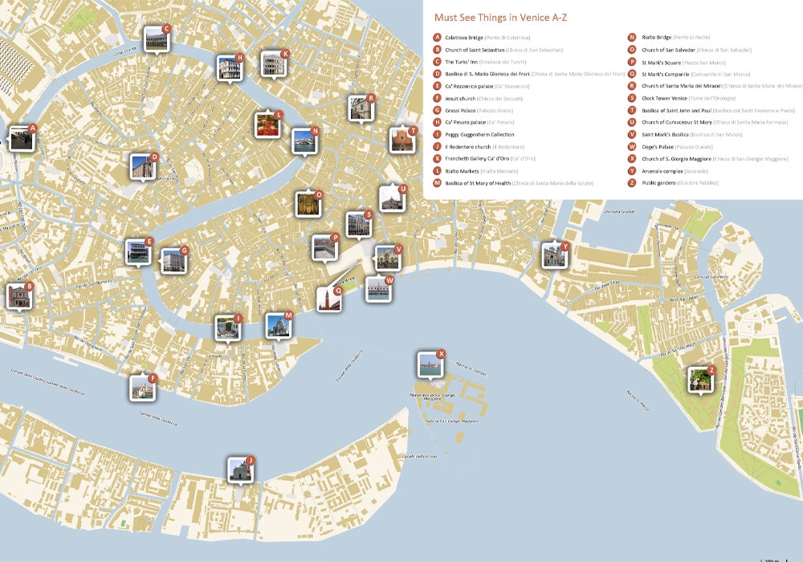Select map marker I on the map
803x562 pixels.
pos(227,328)
